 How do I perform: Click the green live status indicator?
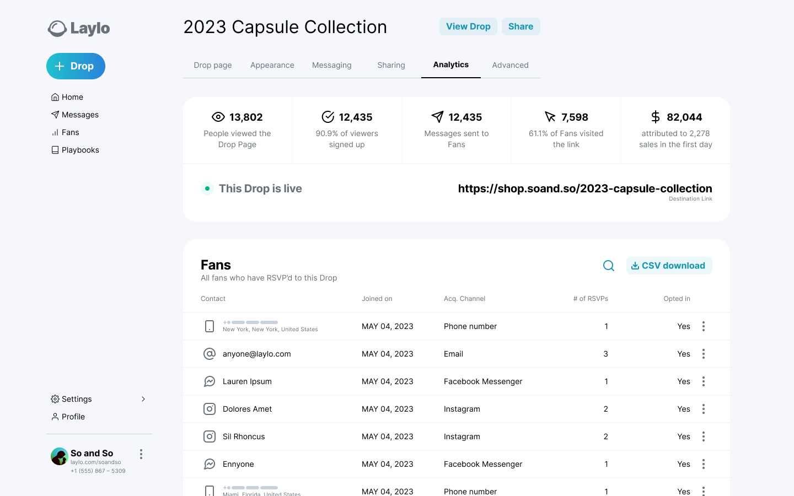click(207, 188)
